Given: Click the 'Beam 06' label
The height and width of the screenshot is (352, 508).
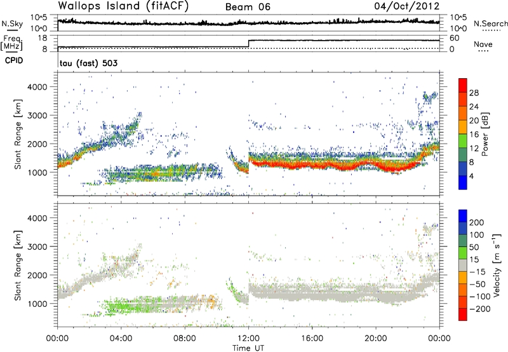Looking at the screenshot, I should tap(248, 7).
